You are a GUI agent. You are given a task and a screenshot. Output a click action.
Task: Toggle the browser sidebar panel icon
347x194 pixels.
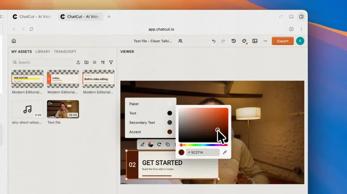pyautogui.click(x=301, y=17)
